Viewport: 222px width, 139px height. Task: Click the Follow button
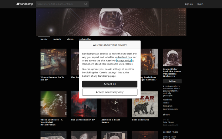coord(172,81)
